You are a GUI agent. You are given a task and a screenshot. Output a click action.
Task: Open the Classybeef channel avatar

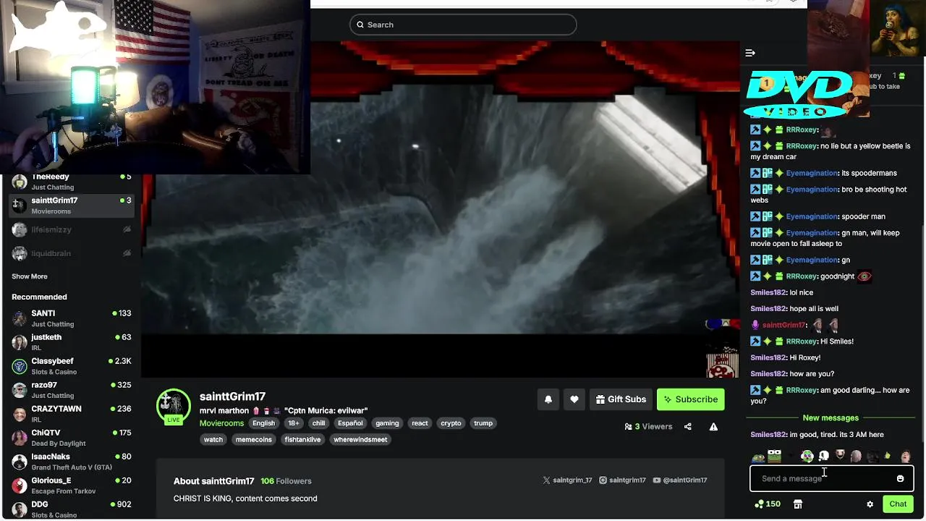click(x=20, y=366)
